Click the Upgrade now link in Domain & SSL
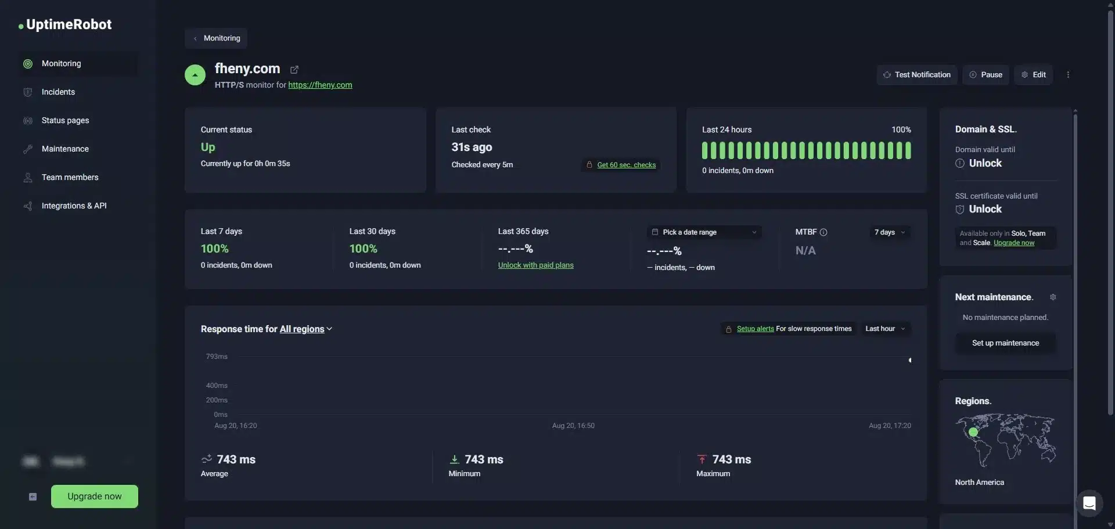 1014,243
